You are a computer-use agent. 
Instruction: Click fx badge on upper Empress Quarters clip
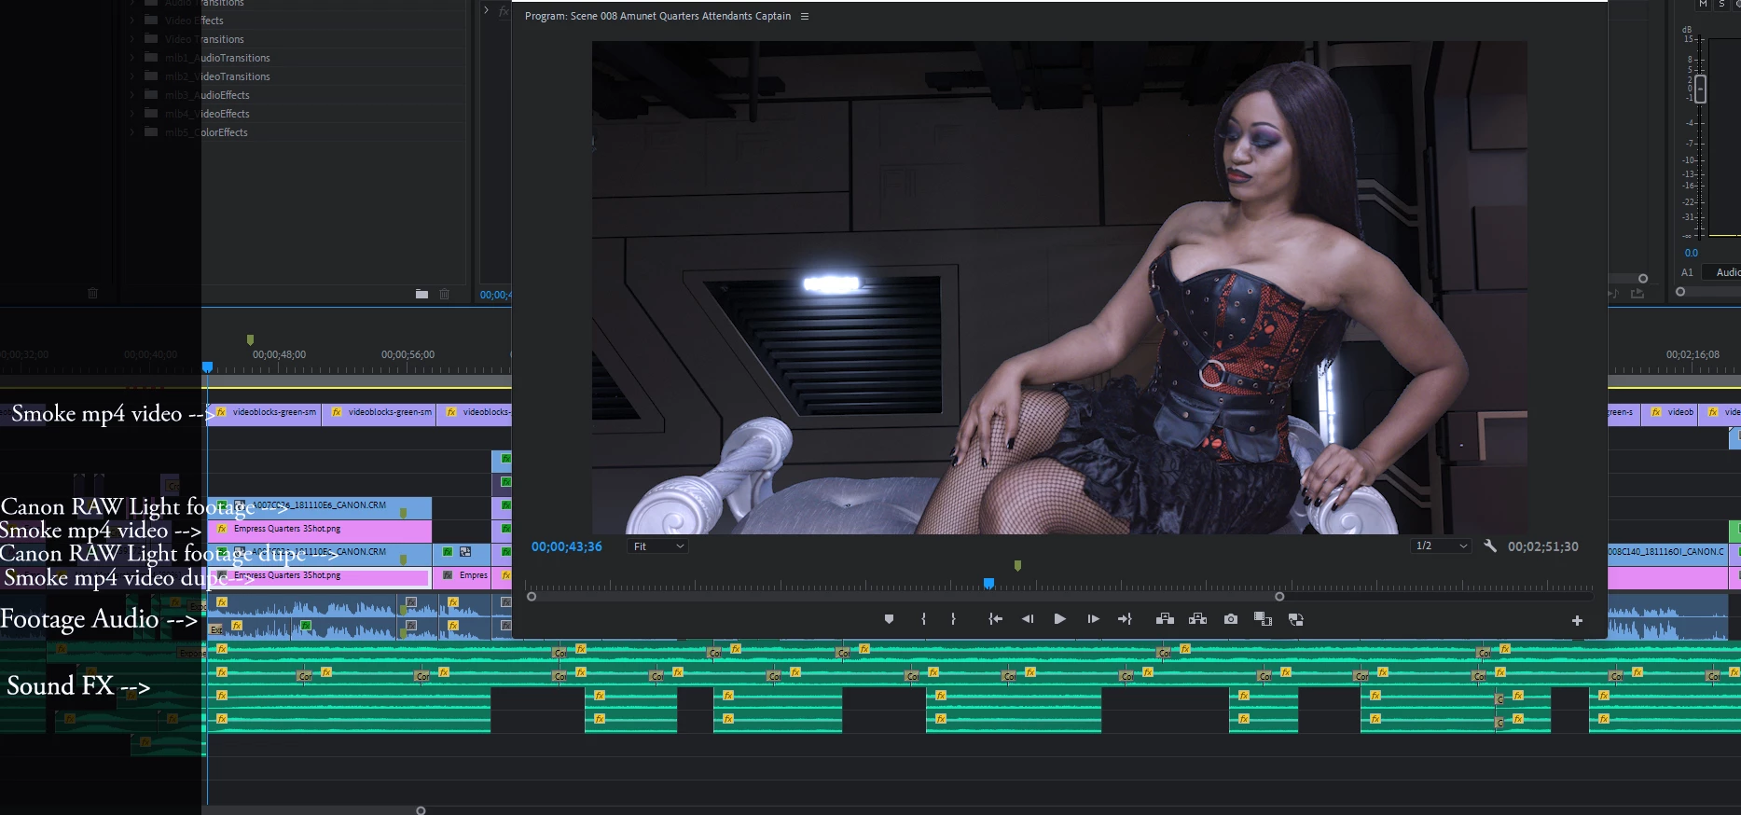[222, 529]
